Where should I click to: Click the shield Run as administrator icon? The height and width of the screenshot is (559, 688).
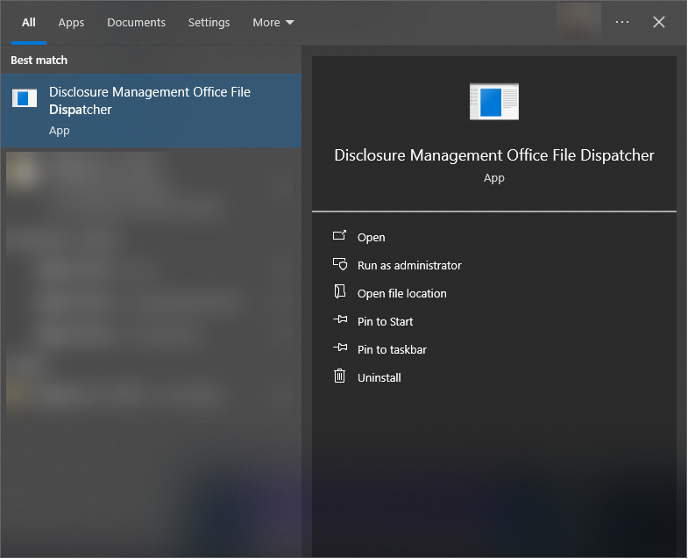(340, 264)
